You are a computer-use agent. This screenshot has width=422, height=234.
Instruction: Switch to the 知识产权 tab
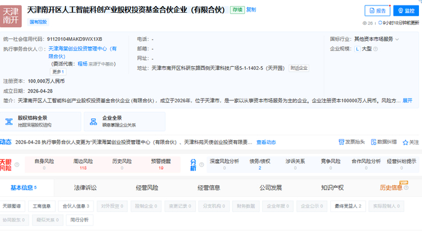coord(332,188)
